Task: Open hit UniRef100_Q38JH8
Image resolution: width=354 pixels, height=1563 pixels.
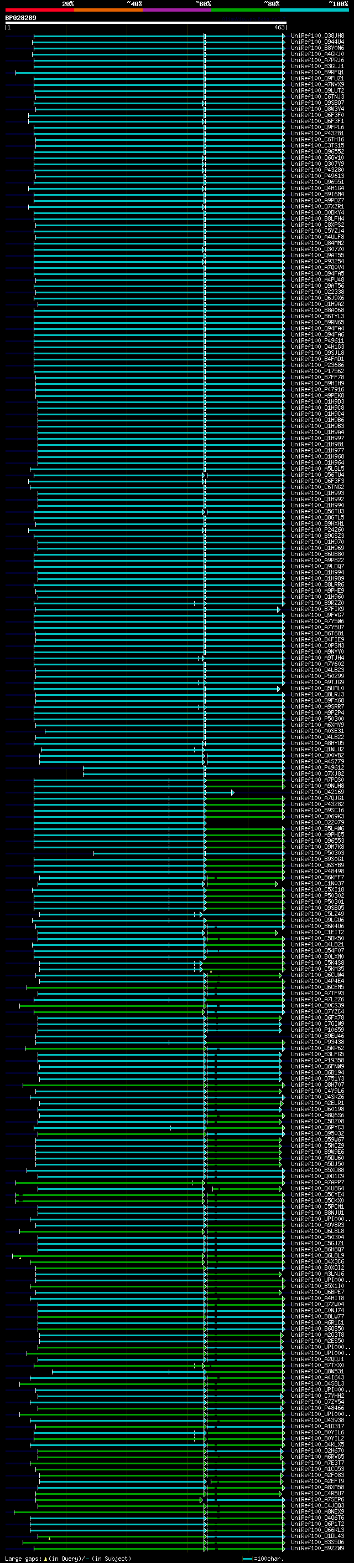Action: [317, 36]
